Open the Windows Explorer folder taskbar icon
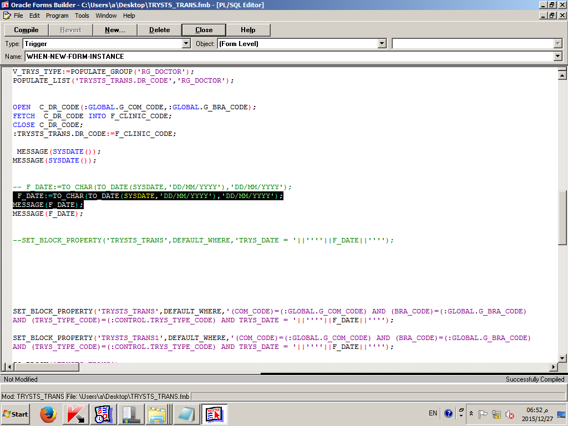 (158, 414)
